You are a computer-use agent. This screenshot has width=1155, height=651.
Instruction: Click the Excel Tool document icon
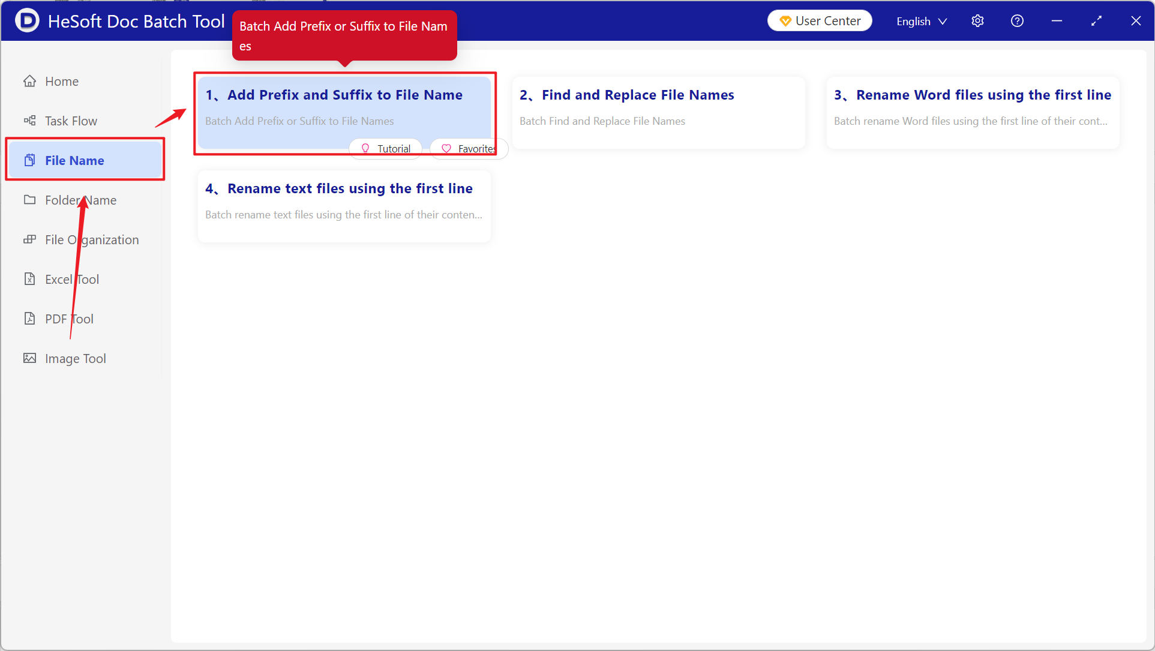[29, 279]
